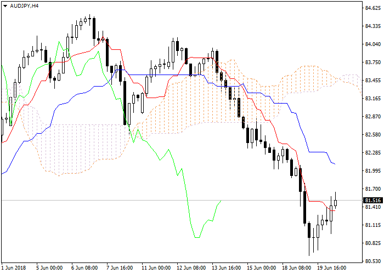Select the most recent white candlestick
Viewport: 384px width, 274px height.
click(x=335, y=203)
